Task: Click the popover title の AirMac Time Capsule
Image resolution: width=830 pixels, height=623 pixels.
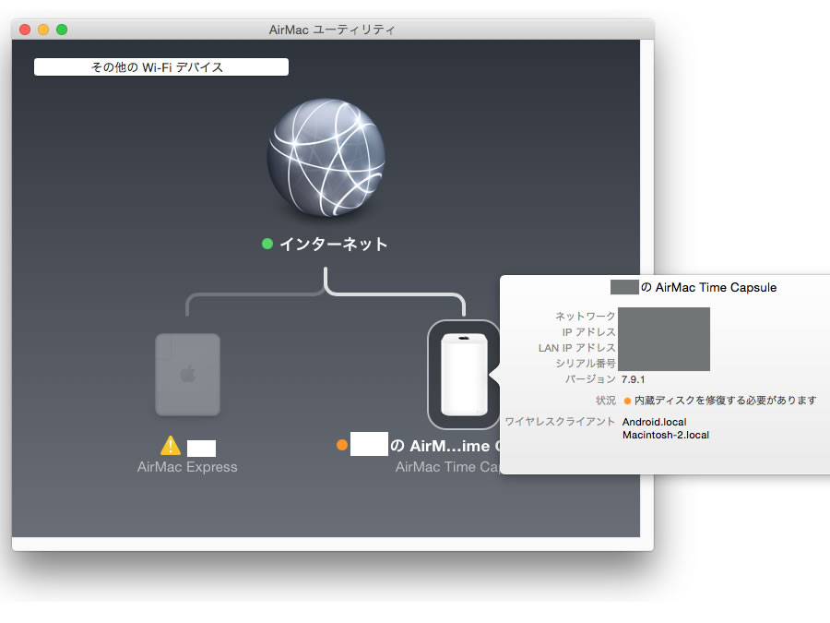Action: point(709,288)
